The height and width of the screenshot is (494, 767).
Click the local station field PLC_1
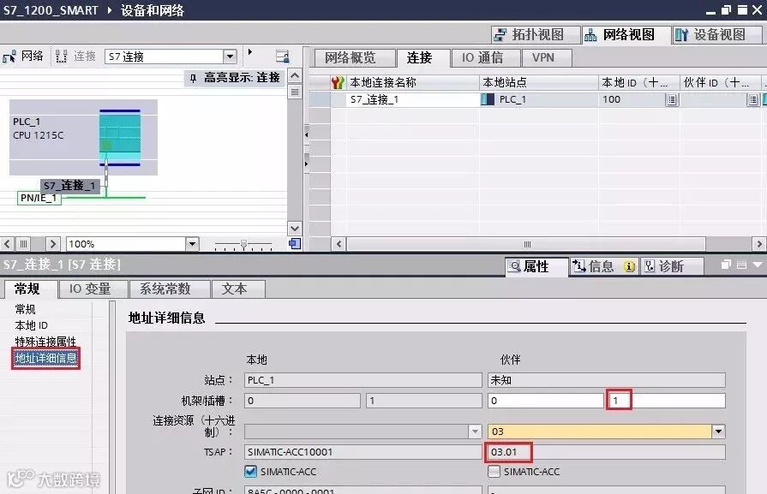coord(363,380)
